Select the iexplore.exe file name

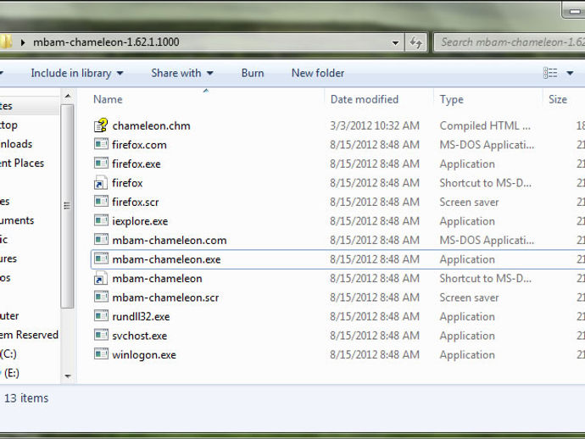point(140,221)
